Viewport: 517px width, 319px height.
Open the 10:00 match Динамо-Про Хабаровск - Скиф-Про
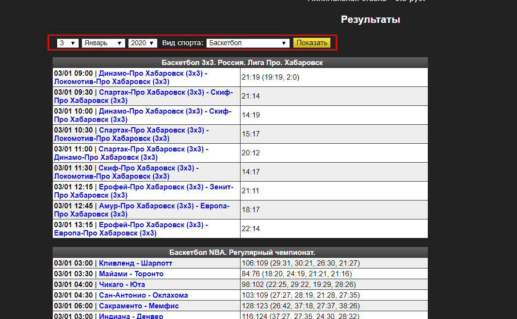coord(143,115)
